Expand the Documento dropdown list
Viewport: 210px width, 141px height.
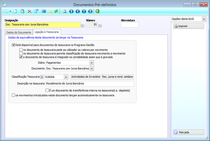(x=92, y=68)
